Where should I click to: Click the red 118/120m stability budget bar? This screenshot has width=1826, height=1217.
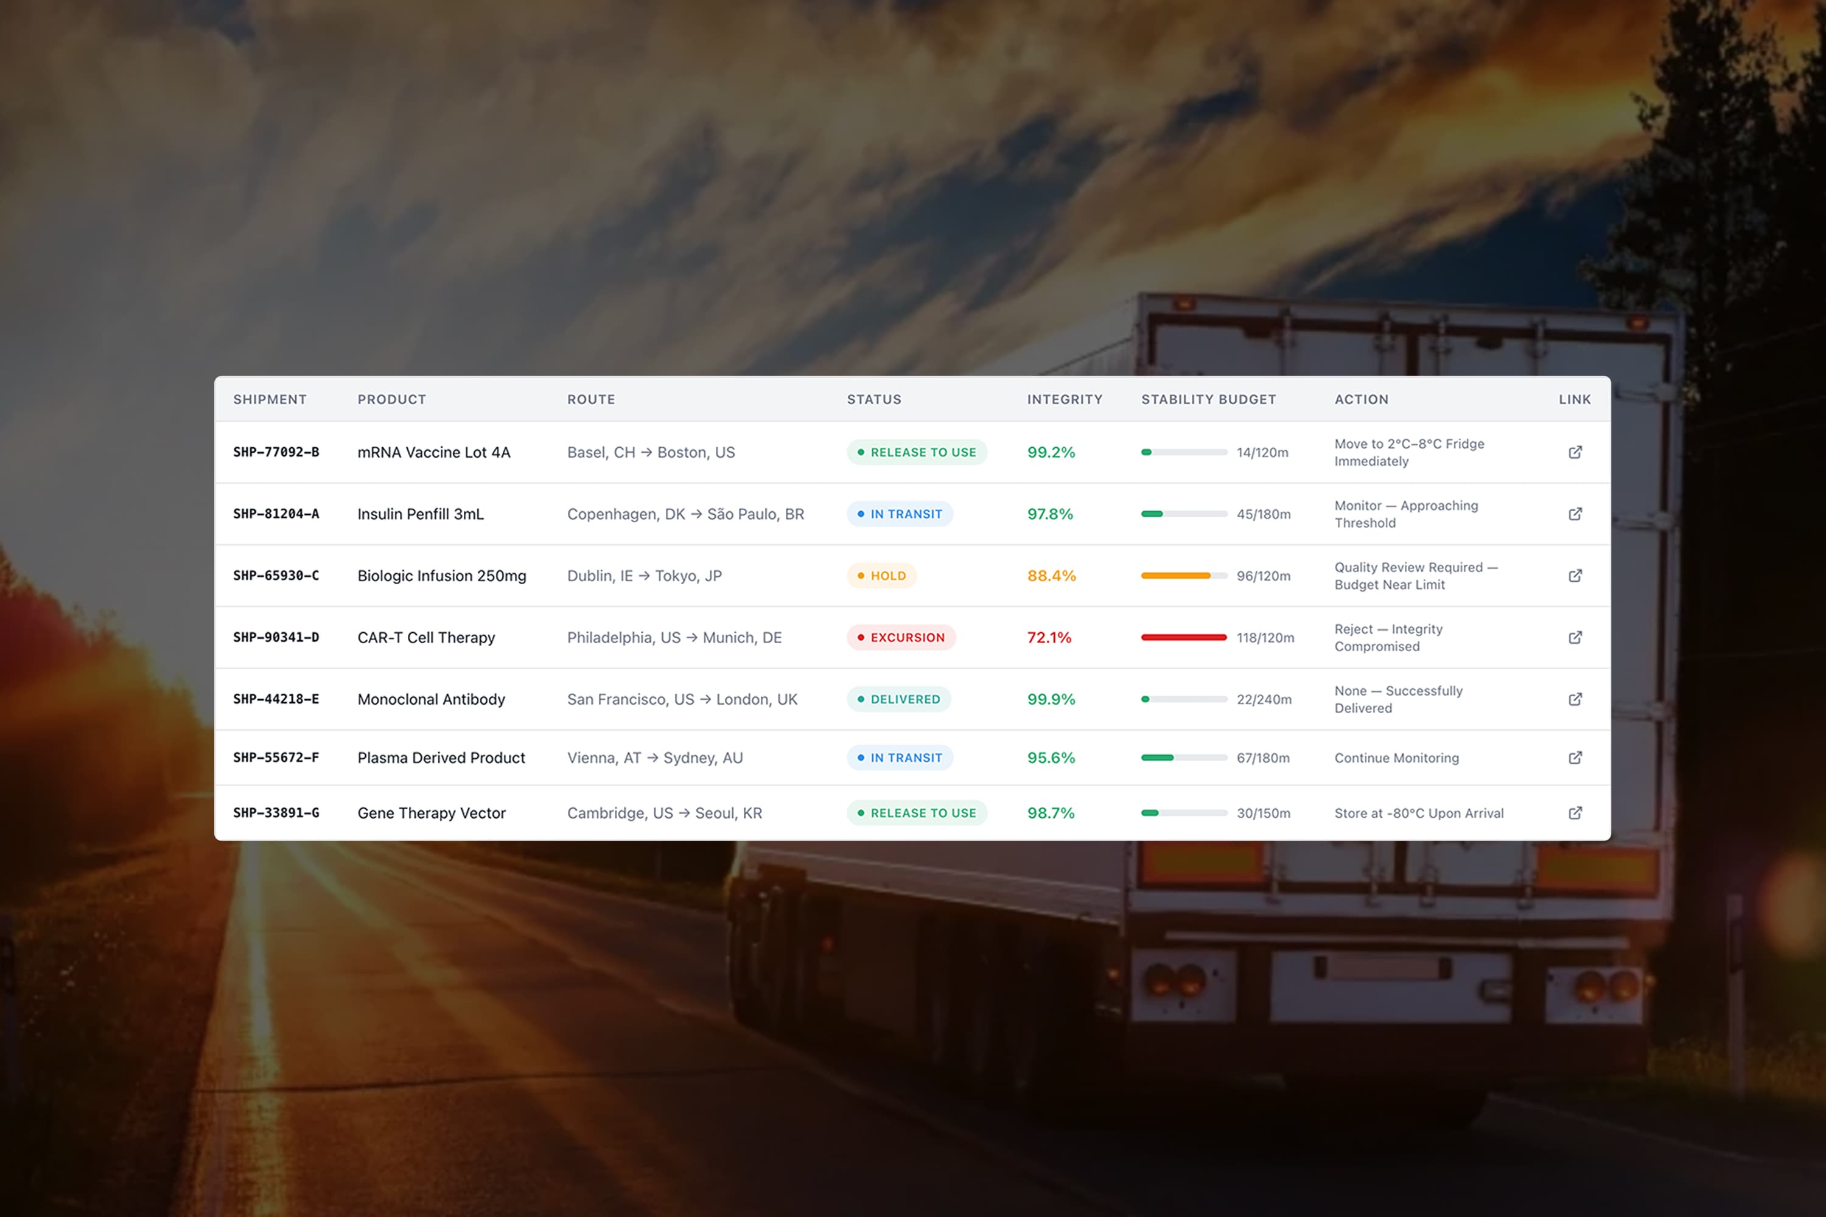coord(1183,637)
